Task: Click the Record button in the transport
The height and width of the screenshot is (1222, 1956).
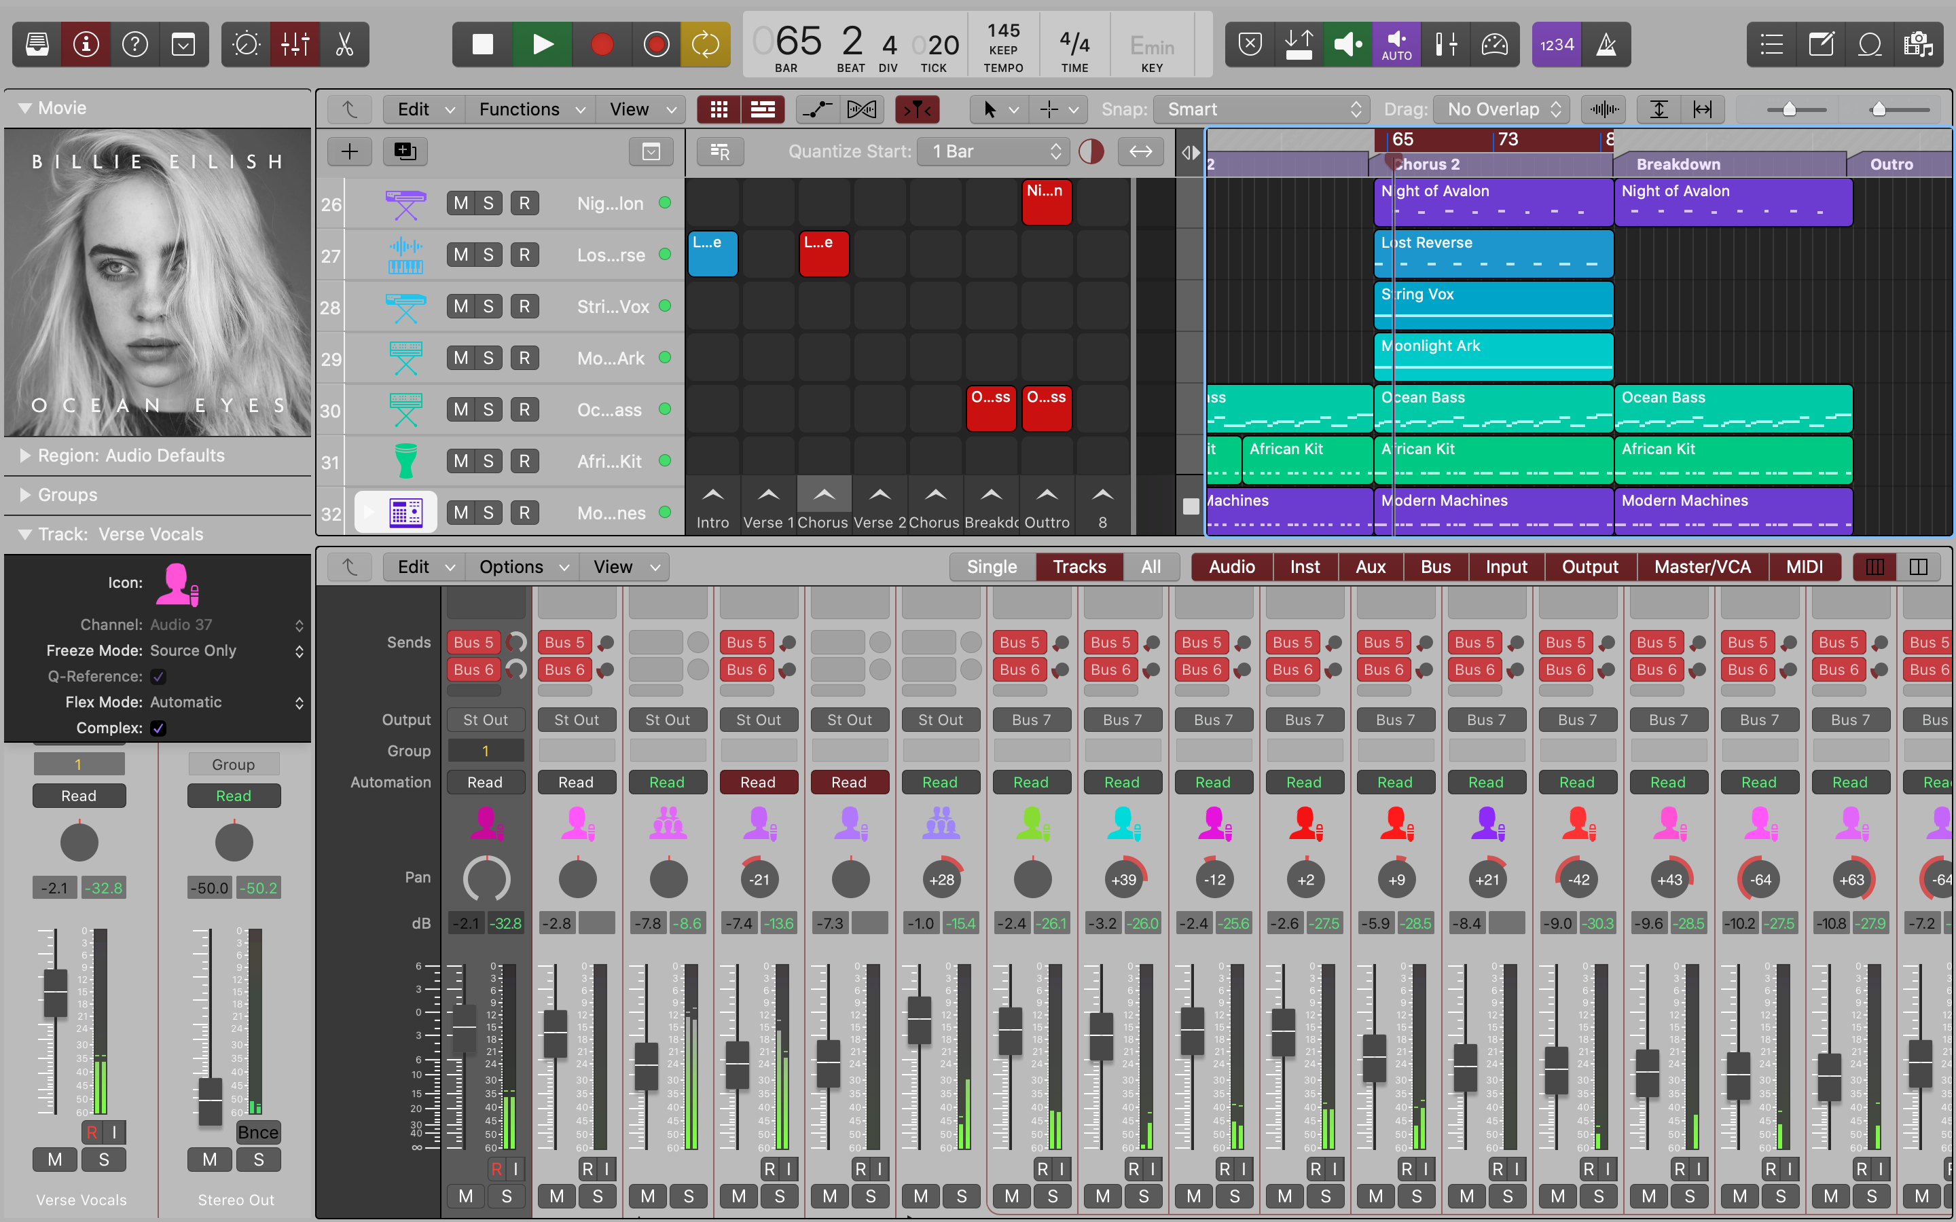Action: pos(601,44)
